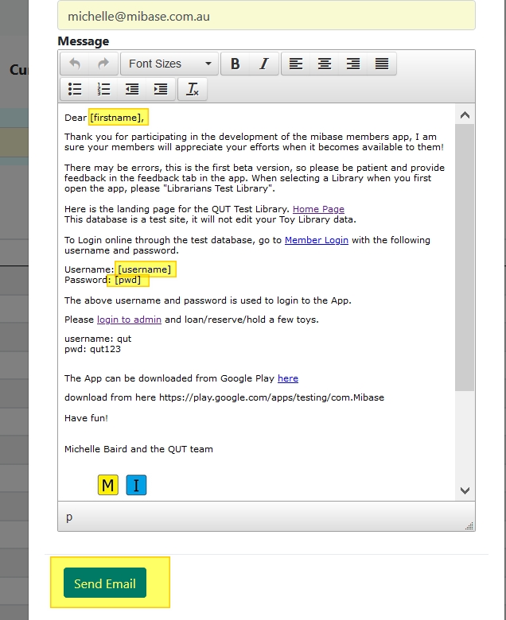Open the Home Page link
This screenshot has width=506, height=620.
pyautogui.click(x=318, y=209)
